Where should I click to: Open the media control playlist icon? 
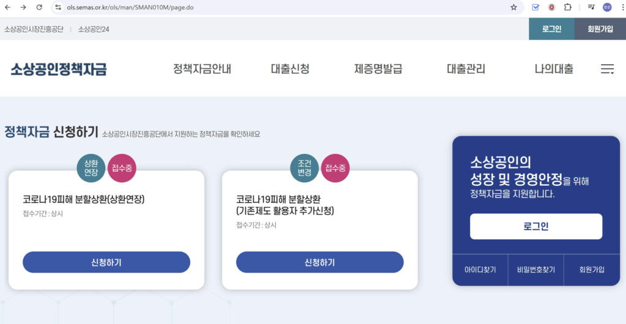(591, 7)
